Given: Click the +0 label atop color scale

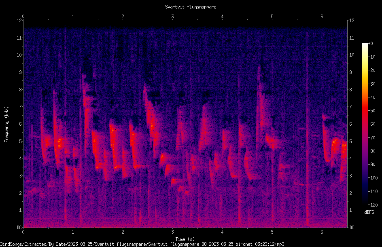Looking at the screenshot, I should tap(370, 43).
